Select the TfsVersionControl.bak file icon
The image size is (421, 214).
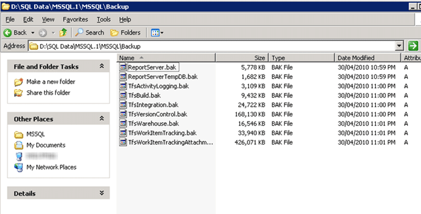point(123,114)
